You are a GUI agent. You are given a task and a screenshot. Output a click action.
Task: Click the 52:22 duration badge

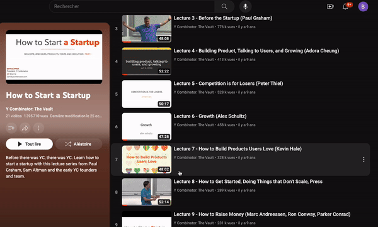[164, 71]
